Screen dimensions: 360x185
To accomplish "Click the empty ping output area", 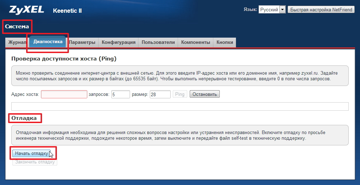I will click(180, 106).
